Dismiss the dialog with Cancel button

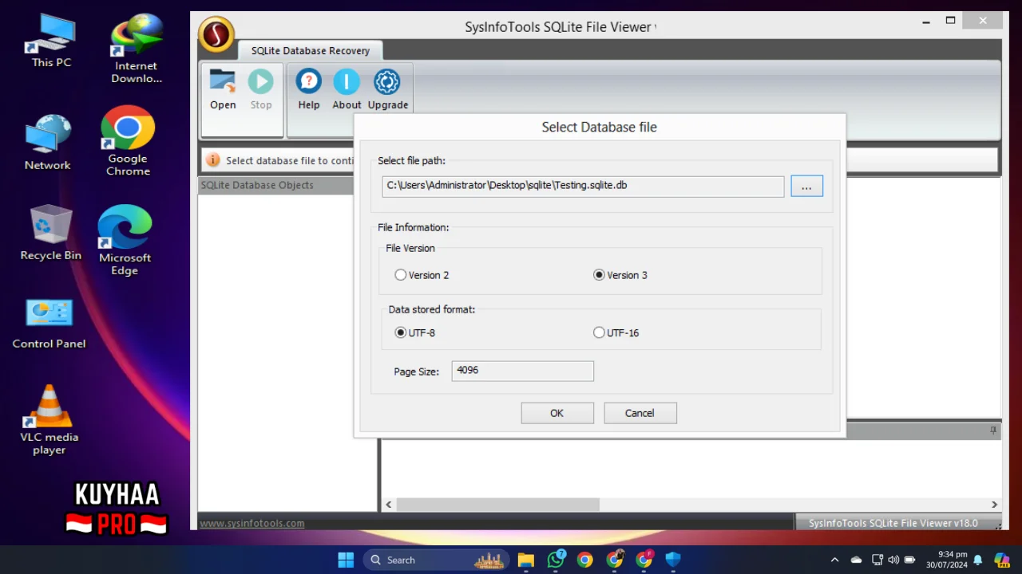point(640,413)
